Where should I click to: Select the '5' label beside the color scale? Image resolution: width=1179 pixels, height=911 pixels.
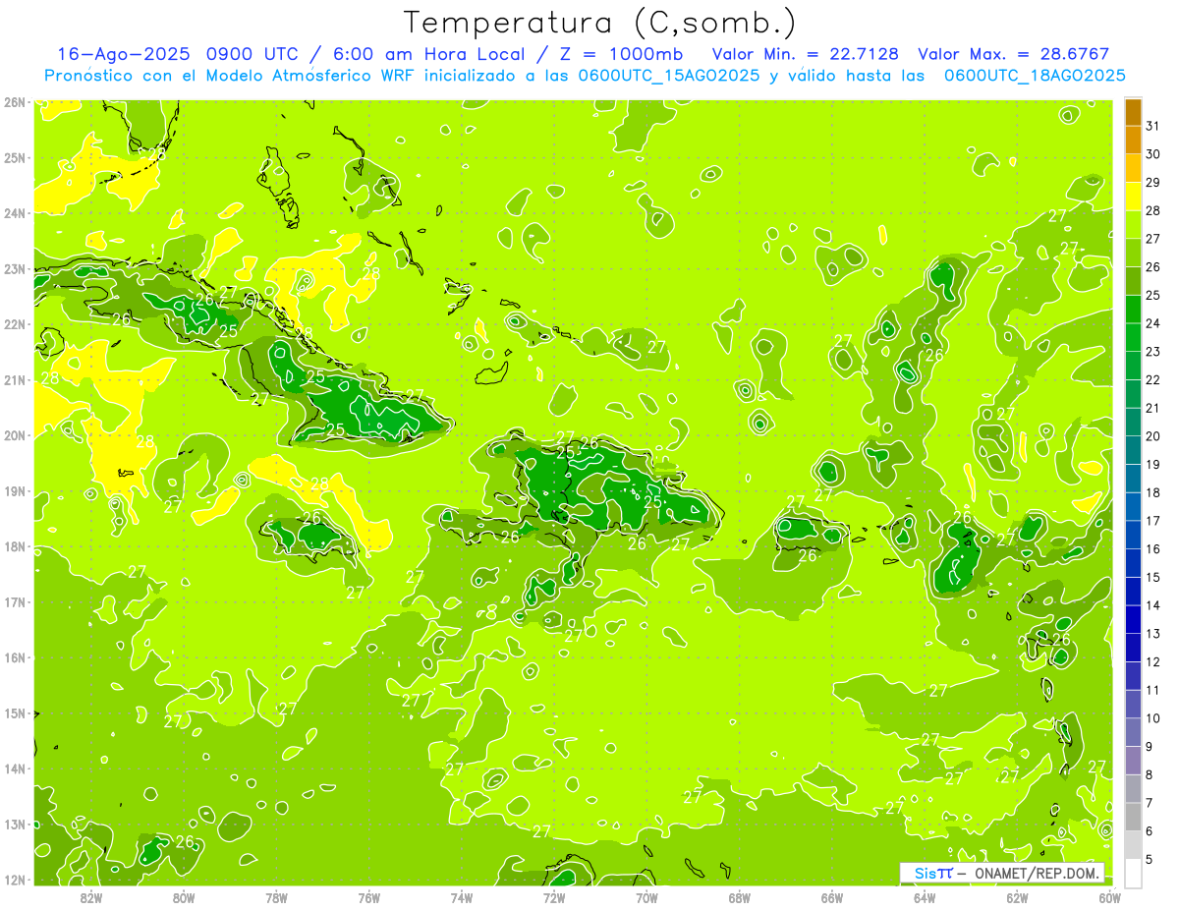(x=1150, y=860)
